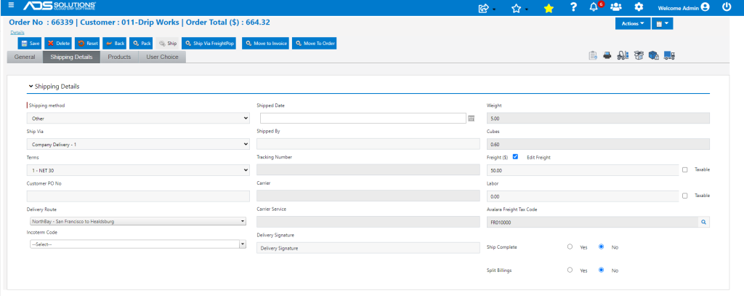Open the outlined star favorites menu
This screenshot has width=744, height=296.
[x=517, y=7]
